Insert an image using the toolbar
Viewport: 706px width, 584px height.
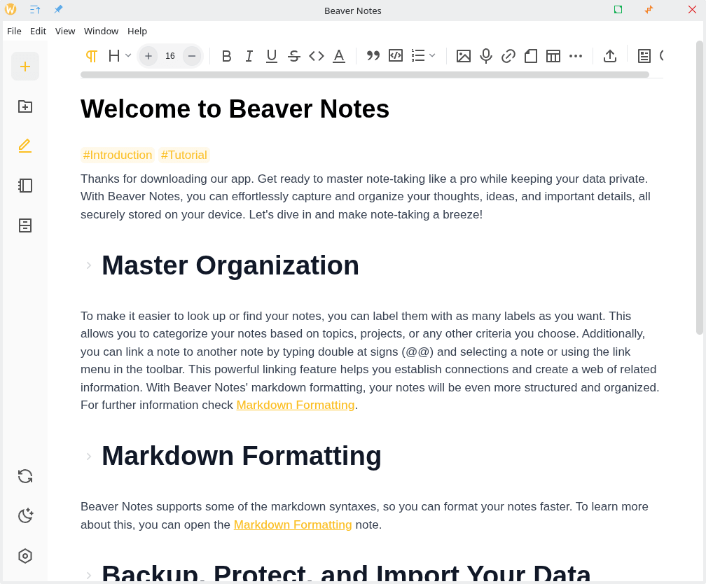464,56
